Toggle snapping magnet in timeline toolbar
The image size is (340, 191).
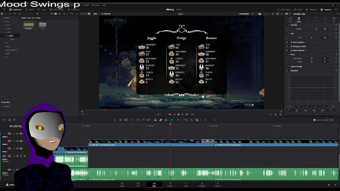155,120
